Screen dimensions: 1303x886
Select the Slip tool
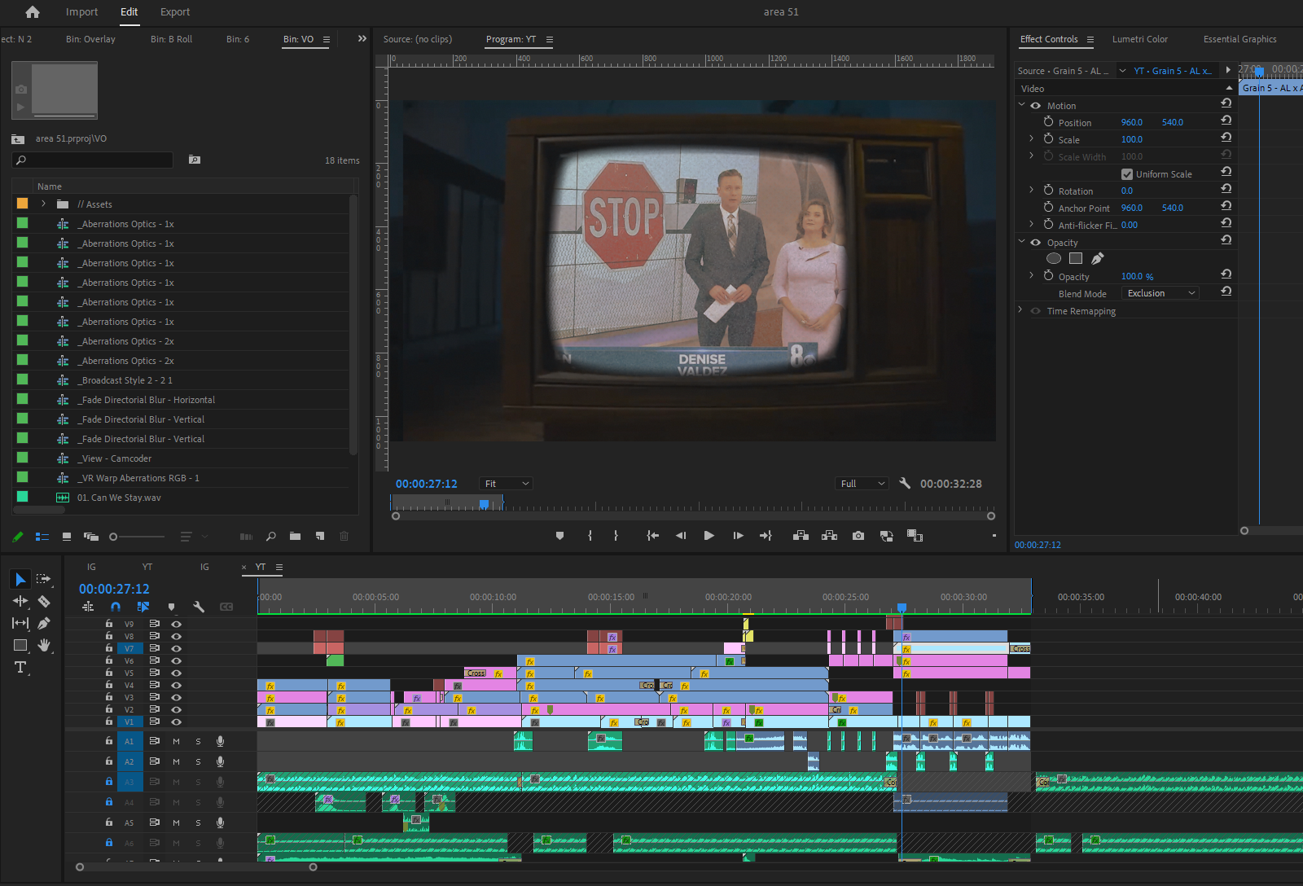[20, 623]
